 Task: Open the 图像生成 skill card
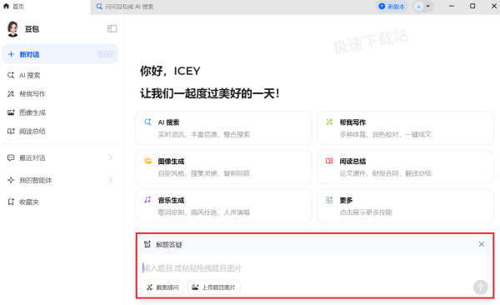[223, 167]
